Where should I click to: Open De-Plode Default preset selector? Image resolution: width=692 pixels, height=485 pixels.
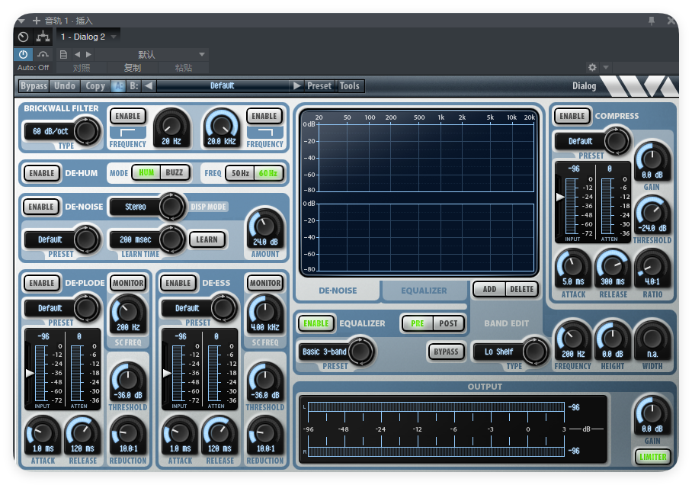pyautogui.click(x=62, y=308)
